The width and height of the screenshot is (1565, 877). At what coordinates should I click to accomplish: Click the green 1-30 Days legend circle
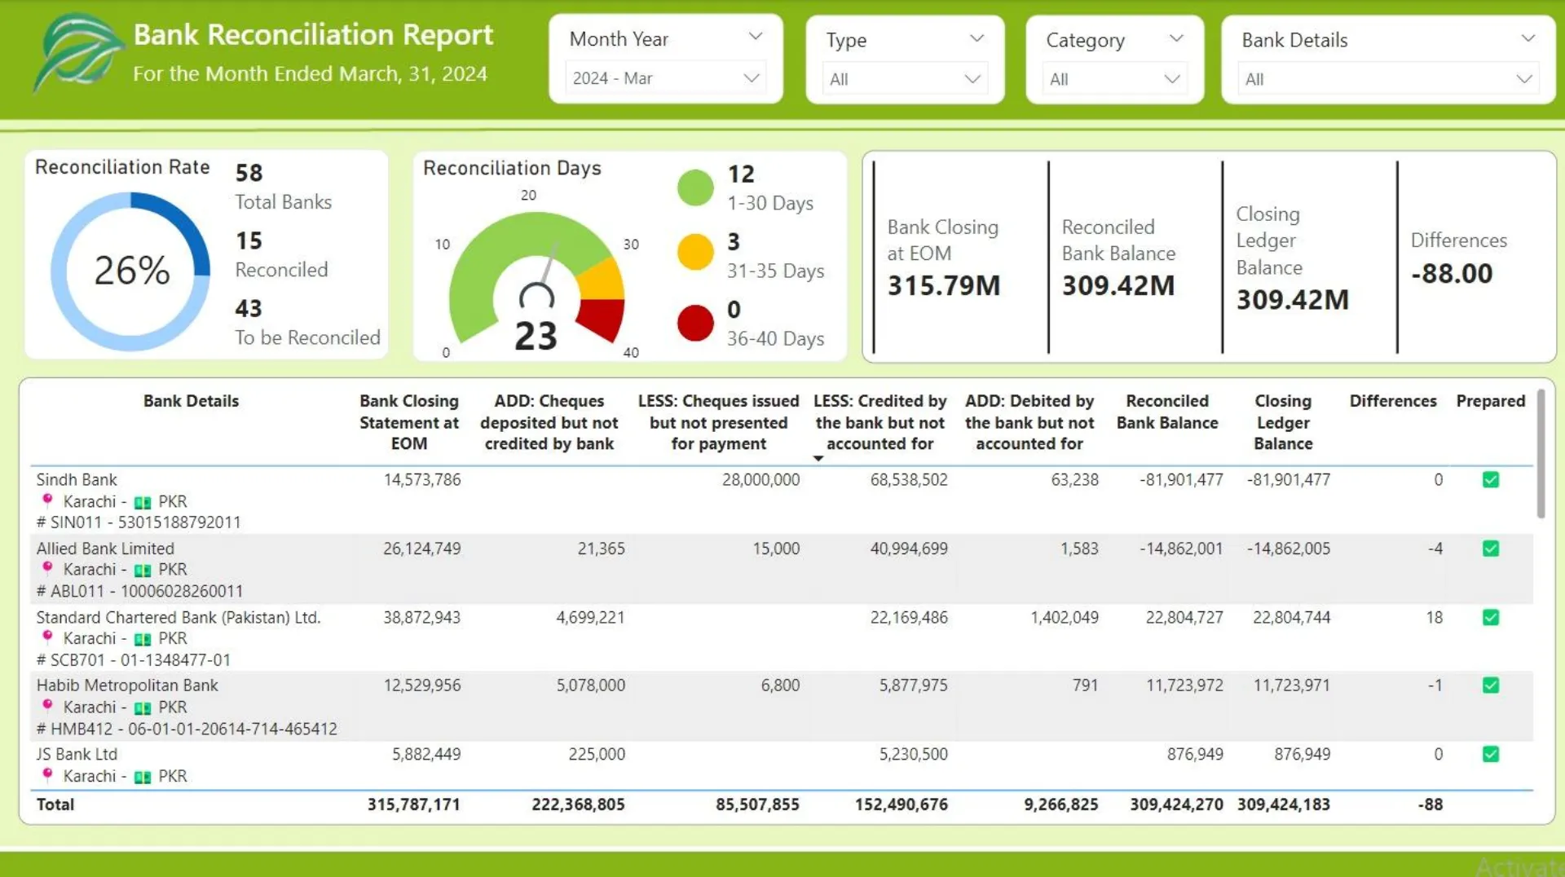click(695, 187)
